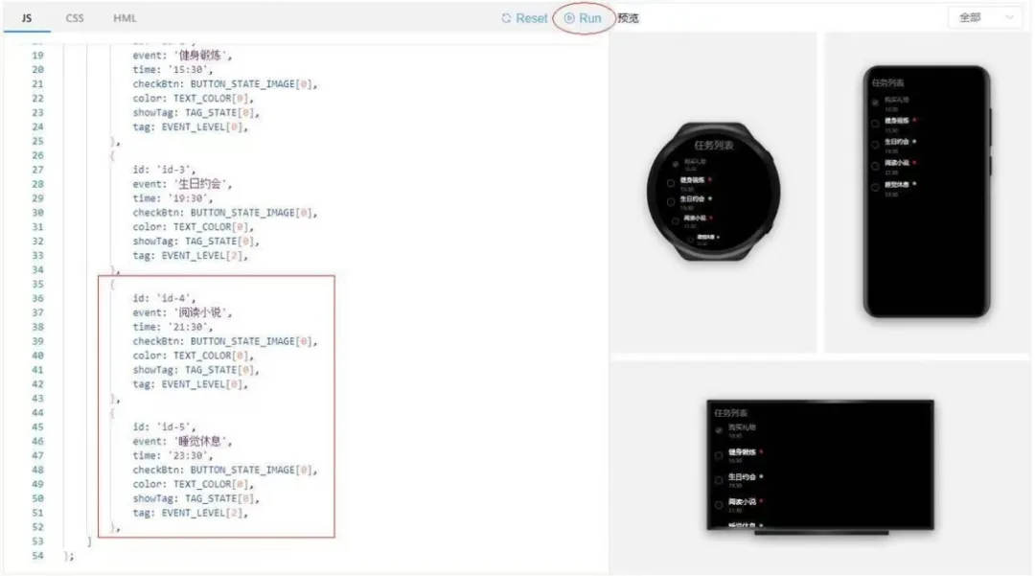Check 健身锻炼 task in phone preview
Viewport: 1035px width, 576px height.
(875, 124)
